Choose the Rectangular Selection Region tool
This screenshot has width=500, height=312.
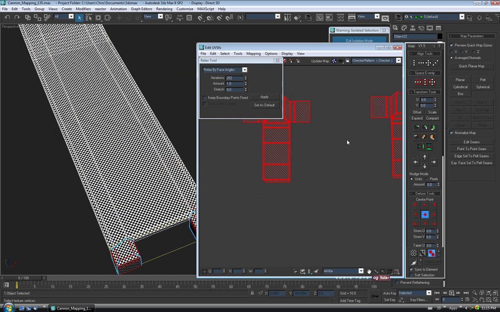tap(98, 17)
